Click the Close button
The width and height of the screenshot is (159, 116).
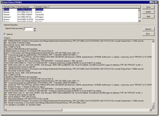click(148, 7)
